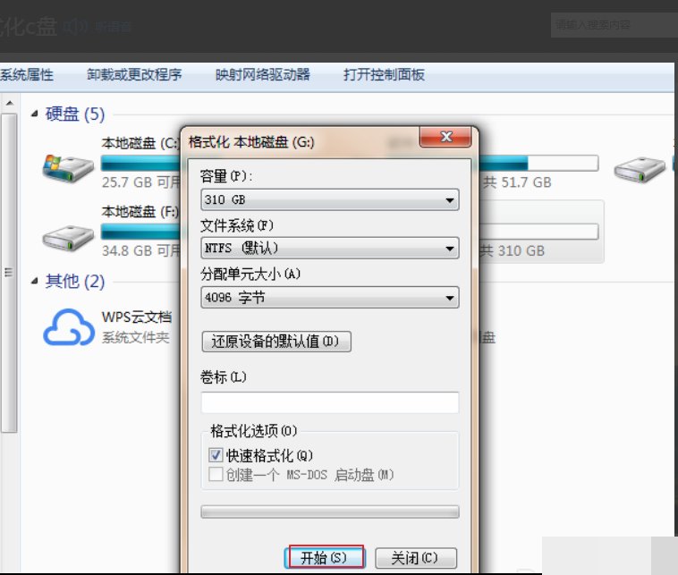The width and height of the screenshot is (678, 575).
Task: Select the 本地磁盘 (C:) label
Action: pos(140,143)
